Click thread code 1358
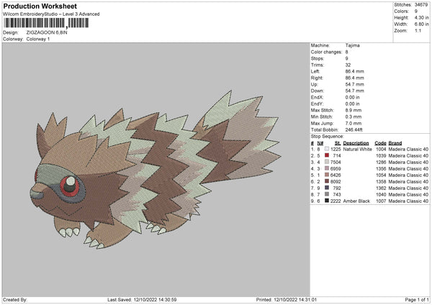Image resolution: width=432 pixels, height=305 pixels. (381, 181)
